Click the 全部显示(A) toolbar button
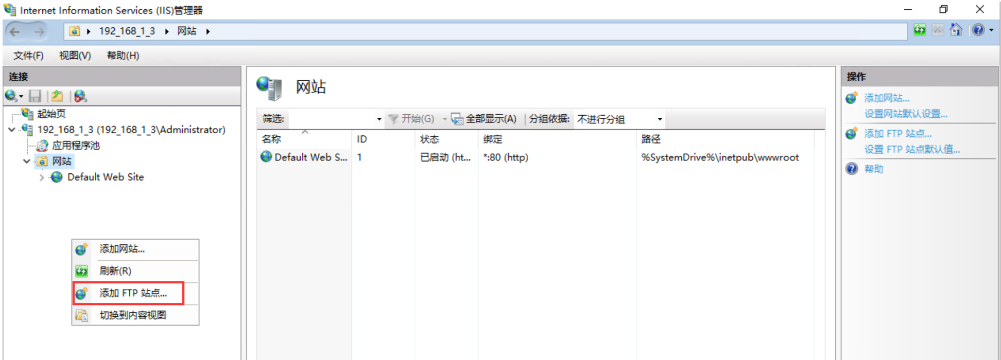 [484, 119]
